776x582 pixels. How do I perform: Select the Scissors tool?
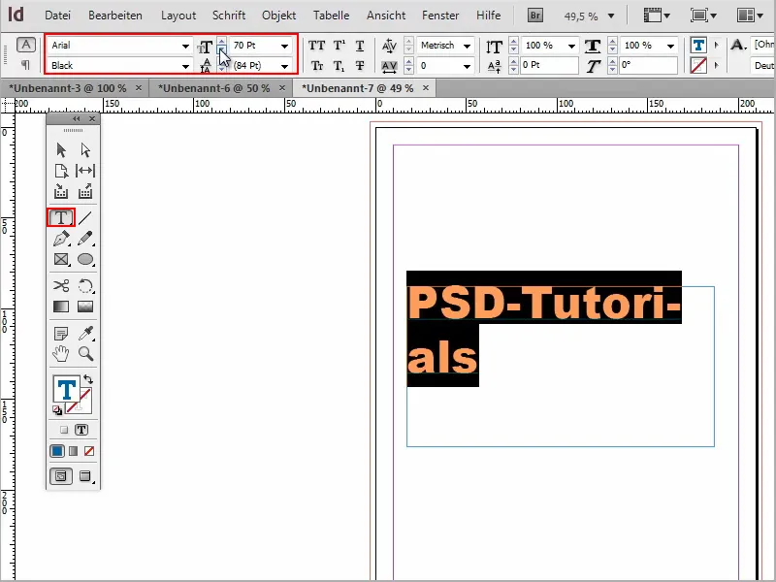[61, 285]
